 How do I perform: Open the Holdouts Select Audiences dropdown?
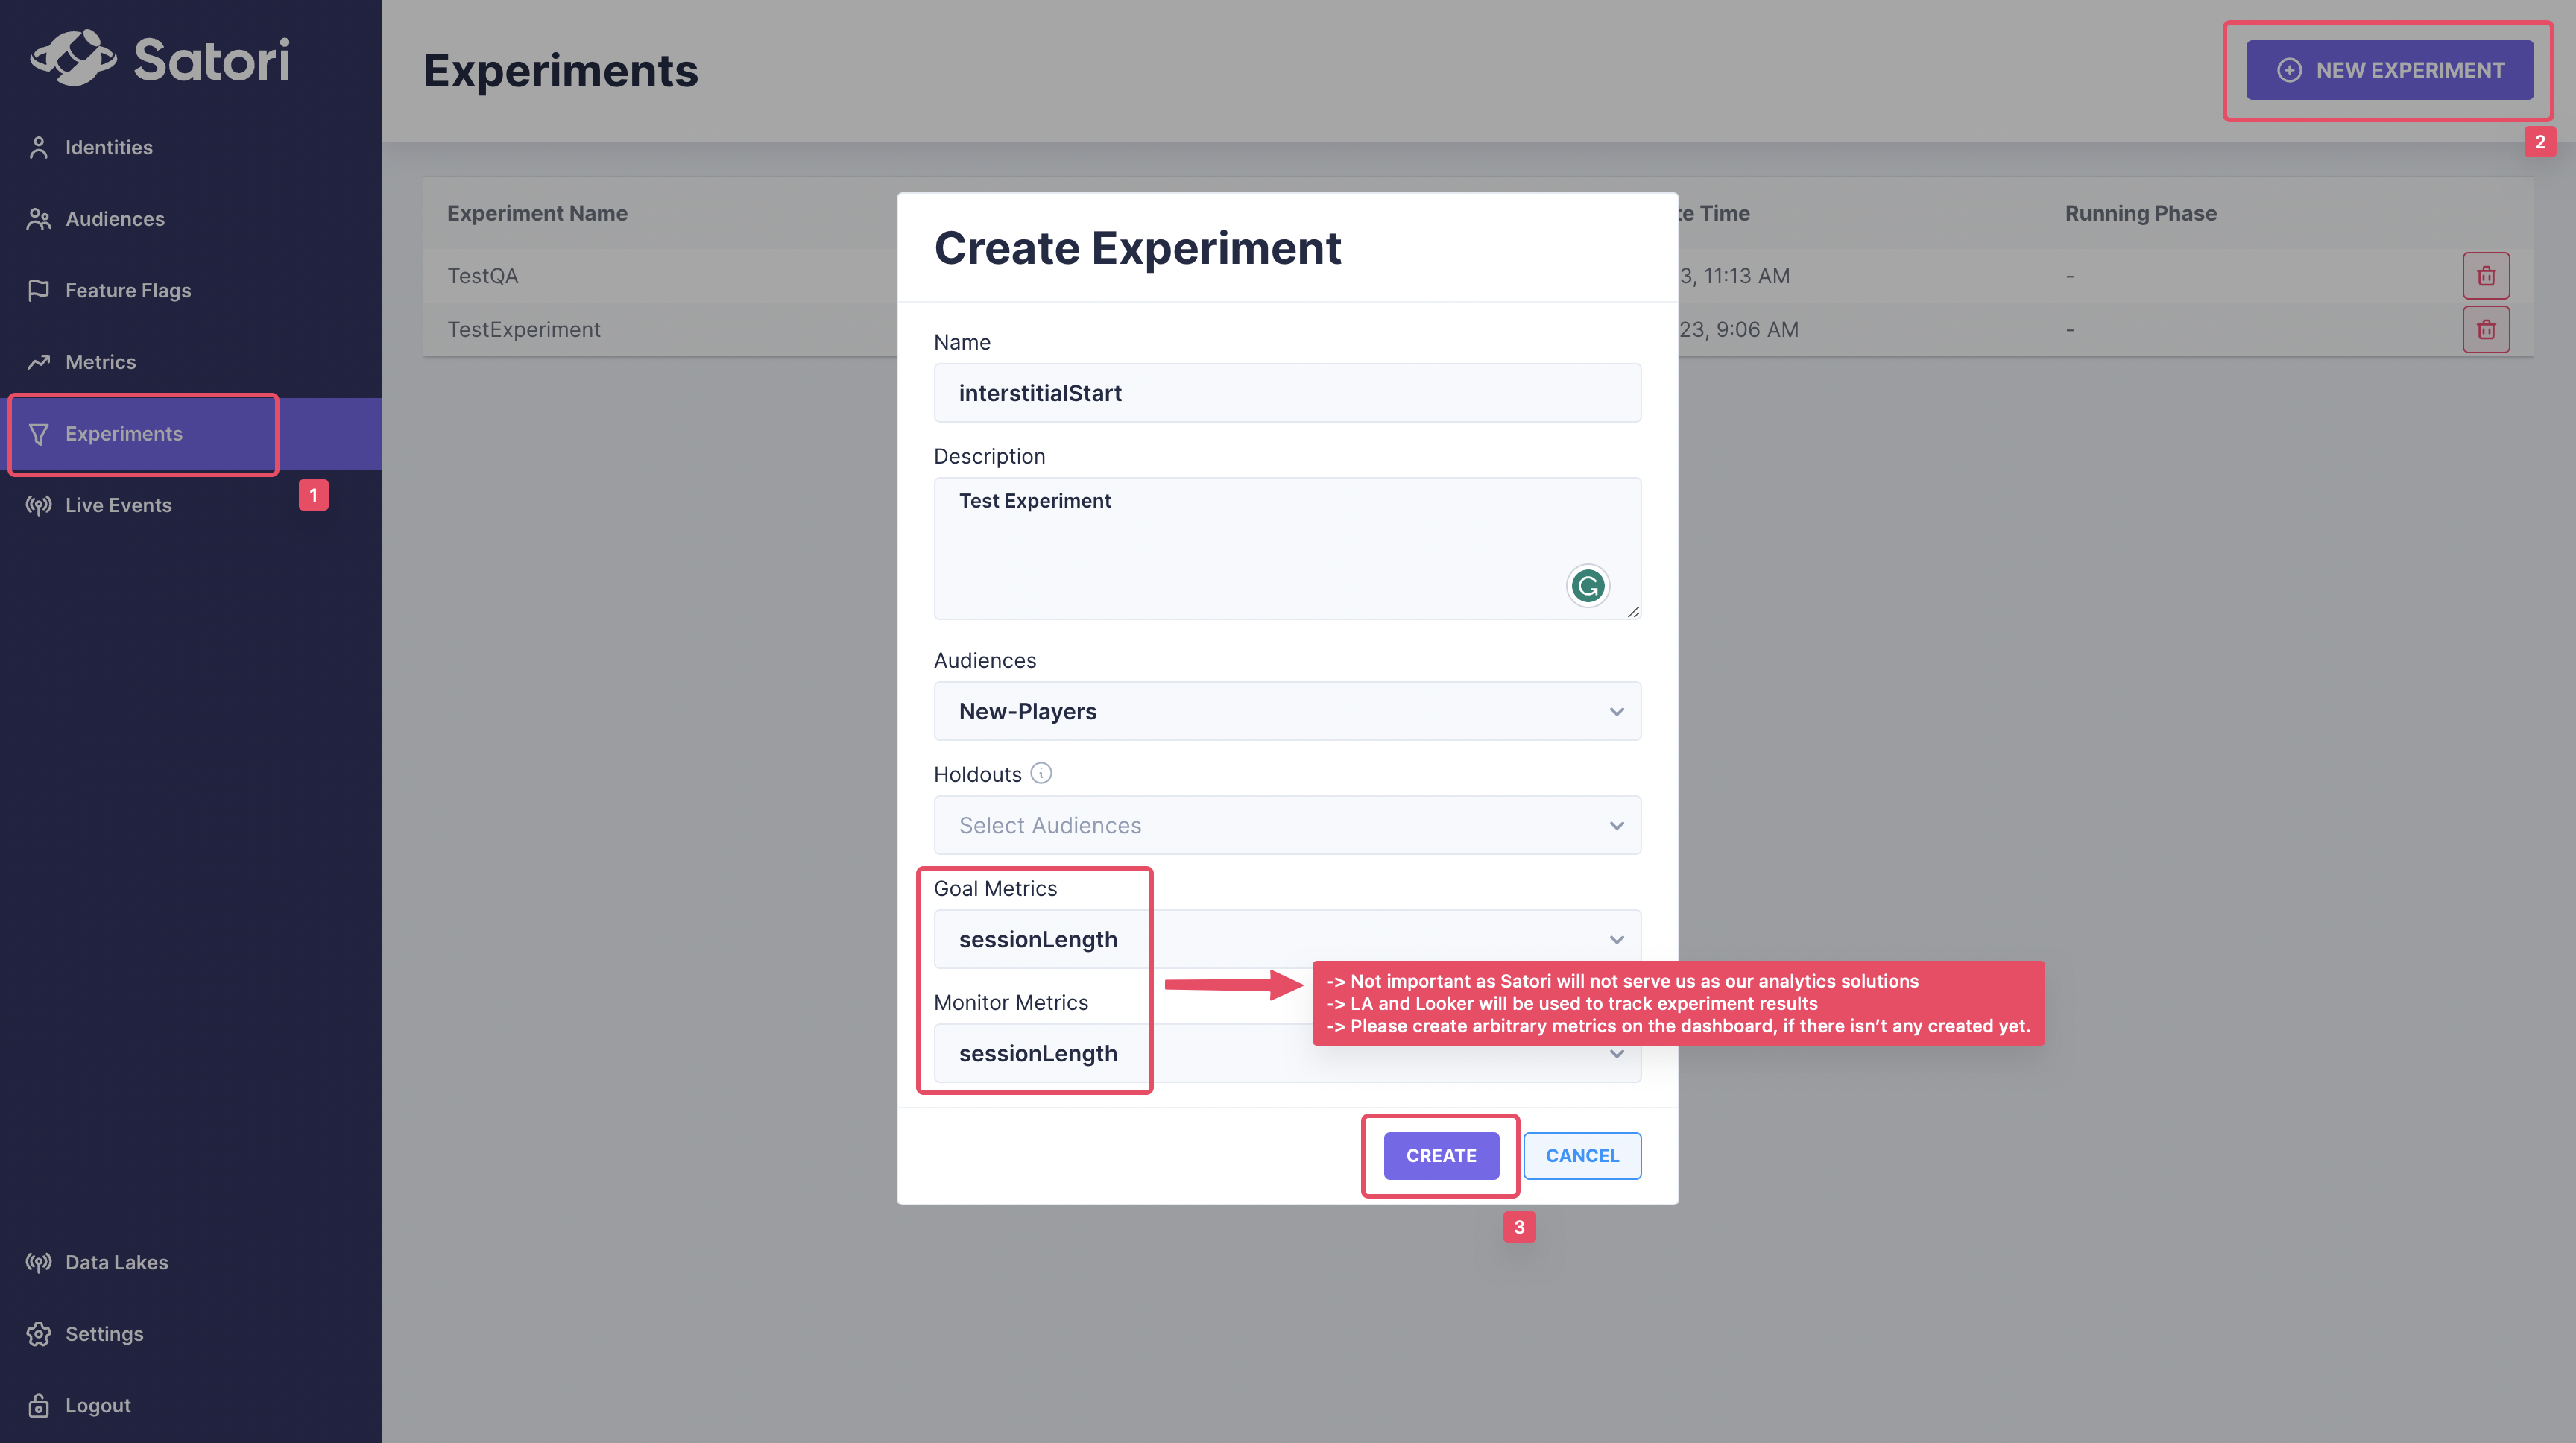pyautogui.click(x=1287, y=825)
